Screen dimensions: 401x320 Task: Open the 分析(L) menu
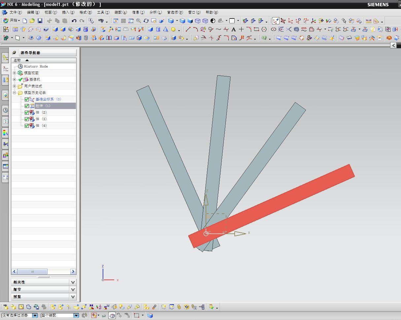tap(156, 12)
